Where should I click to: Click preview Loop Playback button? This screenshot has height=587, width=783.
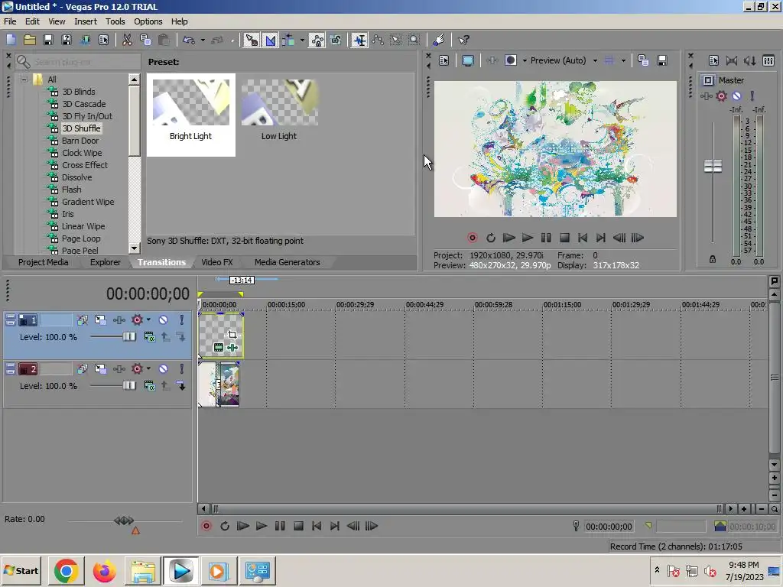[491, 238]
